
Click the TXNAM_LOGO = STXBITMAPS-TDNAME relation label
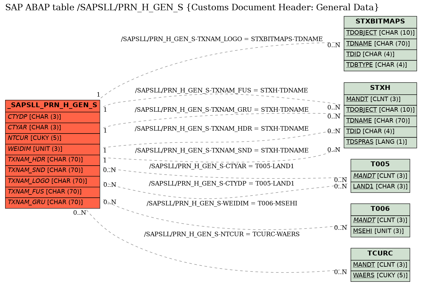[222, 39]
